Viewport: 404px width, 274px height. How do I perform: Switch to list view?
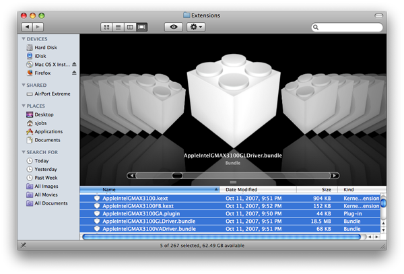tap(118, 27)
